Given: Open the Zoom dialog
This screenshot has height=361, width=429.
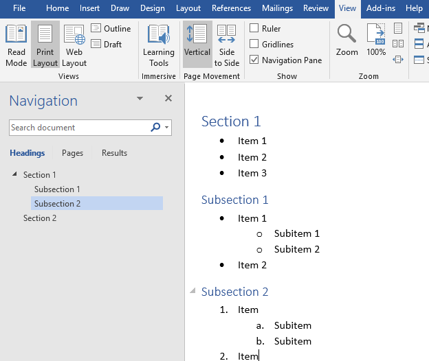Looking at the screenshot, I should [346, 40].
